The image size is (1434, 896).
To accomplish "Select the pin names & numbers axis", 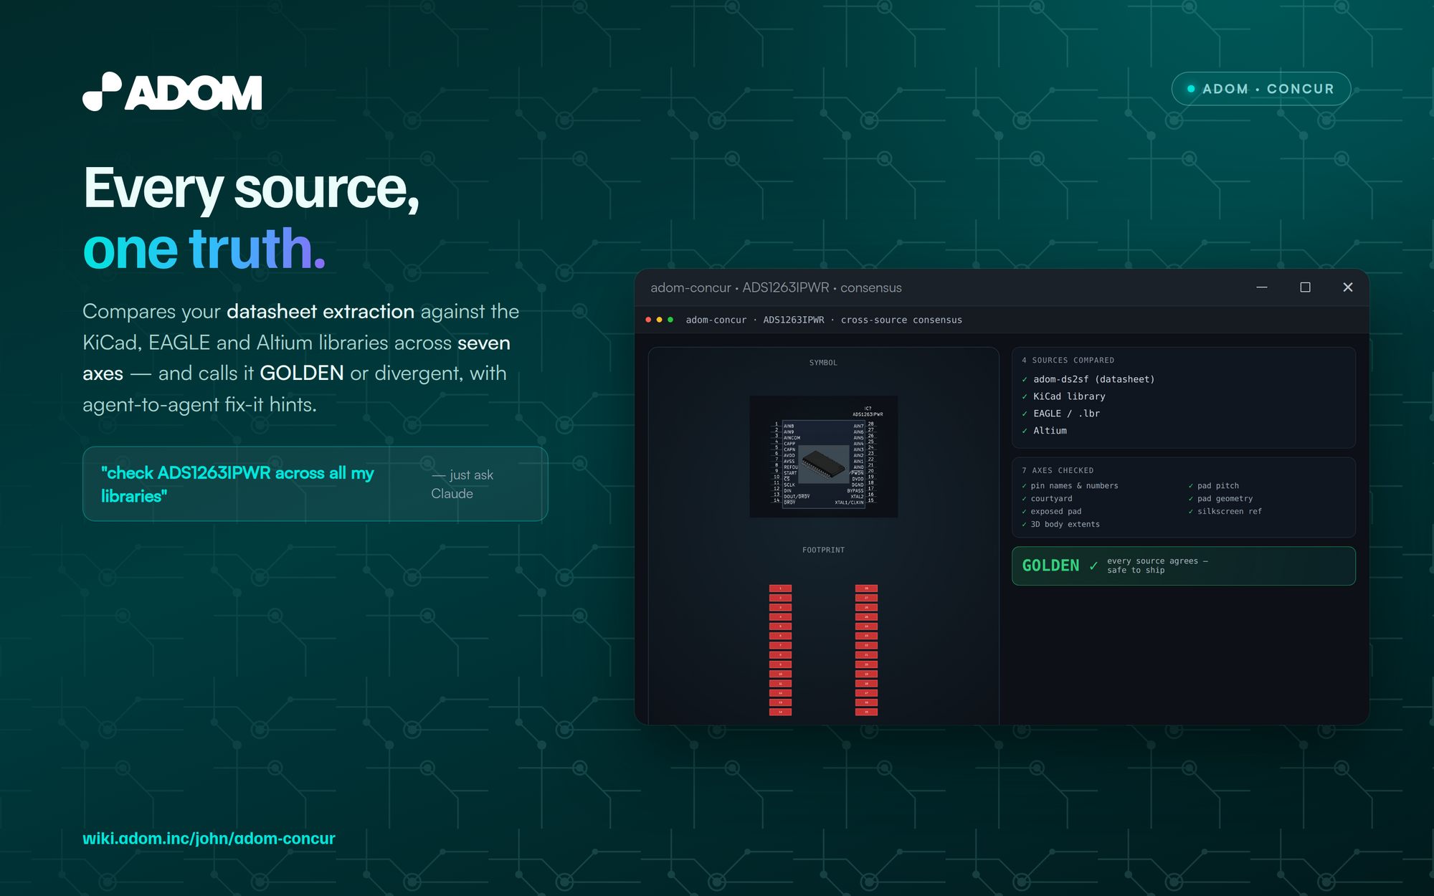I will [x=1070, y=486].
